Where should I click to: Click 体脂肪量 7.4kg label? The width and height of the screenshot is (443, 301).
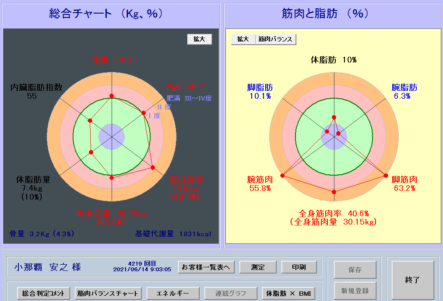[33, 188]
